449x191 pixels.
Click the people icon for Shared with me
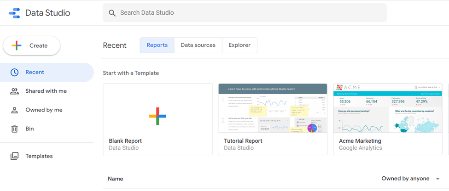coord(14,91)
